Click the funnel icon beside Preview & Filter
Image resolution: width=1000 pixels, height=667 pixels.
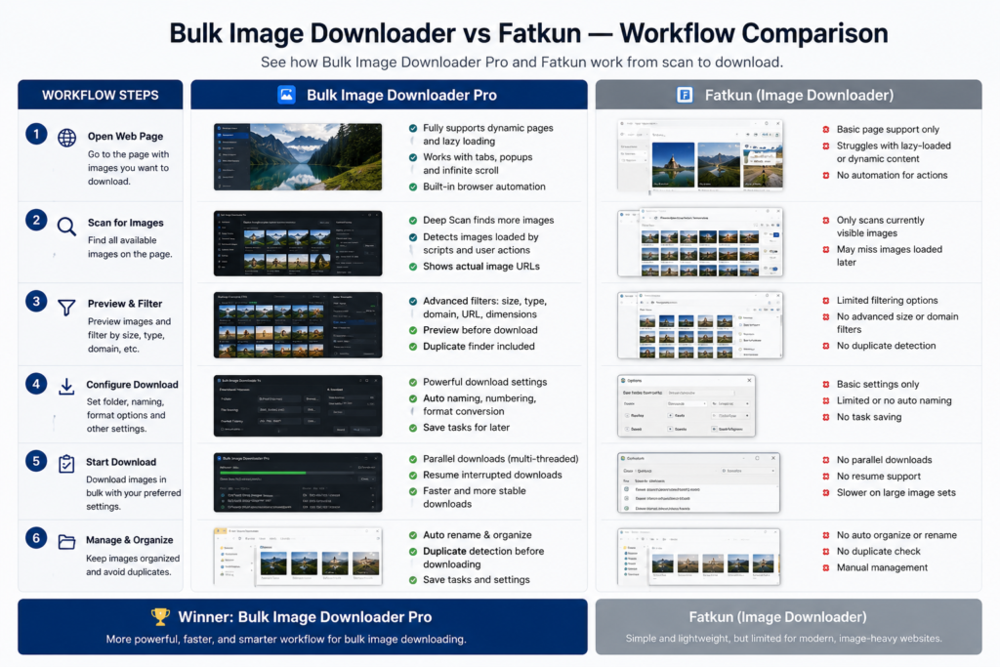click(x=66, y=308)
